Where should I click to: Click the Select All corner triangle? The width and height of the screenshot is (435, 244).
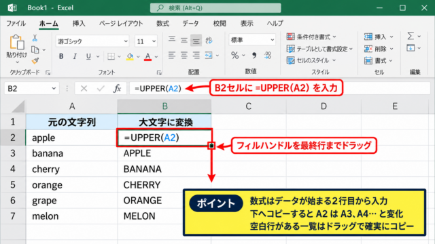[x=18, y=107]
